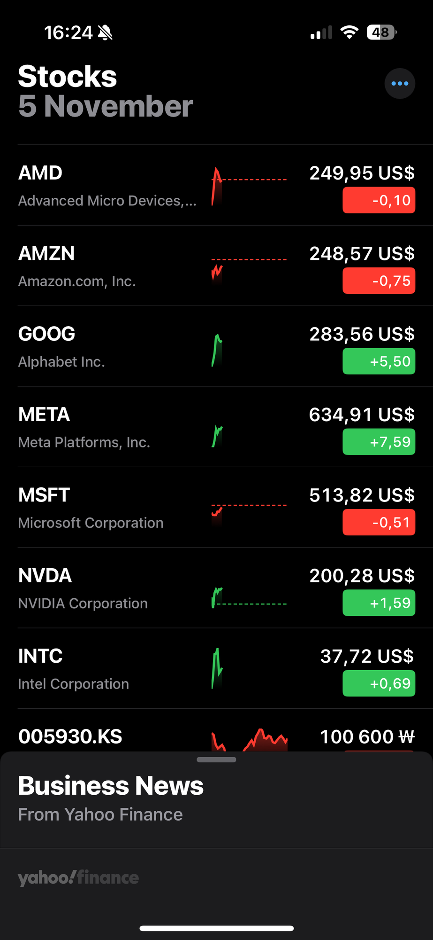
Task: Toggle Intel change badge +0,69
Action: point(379,683)
